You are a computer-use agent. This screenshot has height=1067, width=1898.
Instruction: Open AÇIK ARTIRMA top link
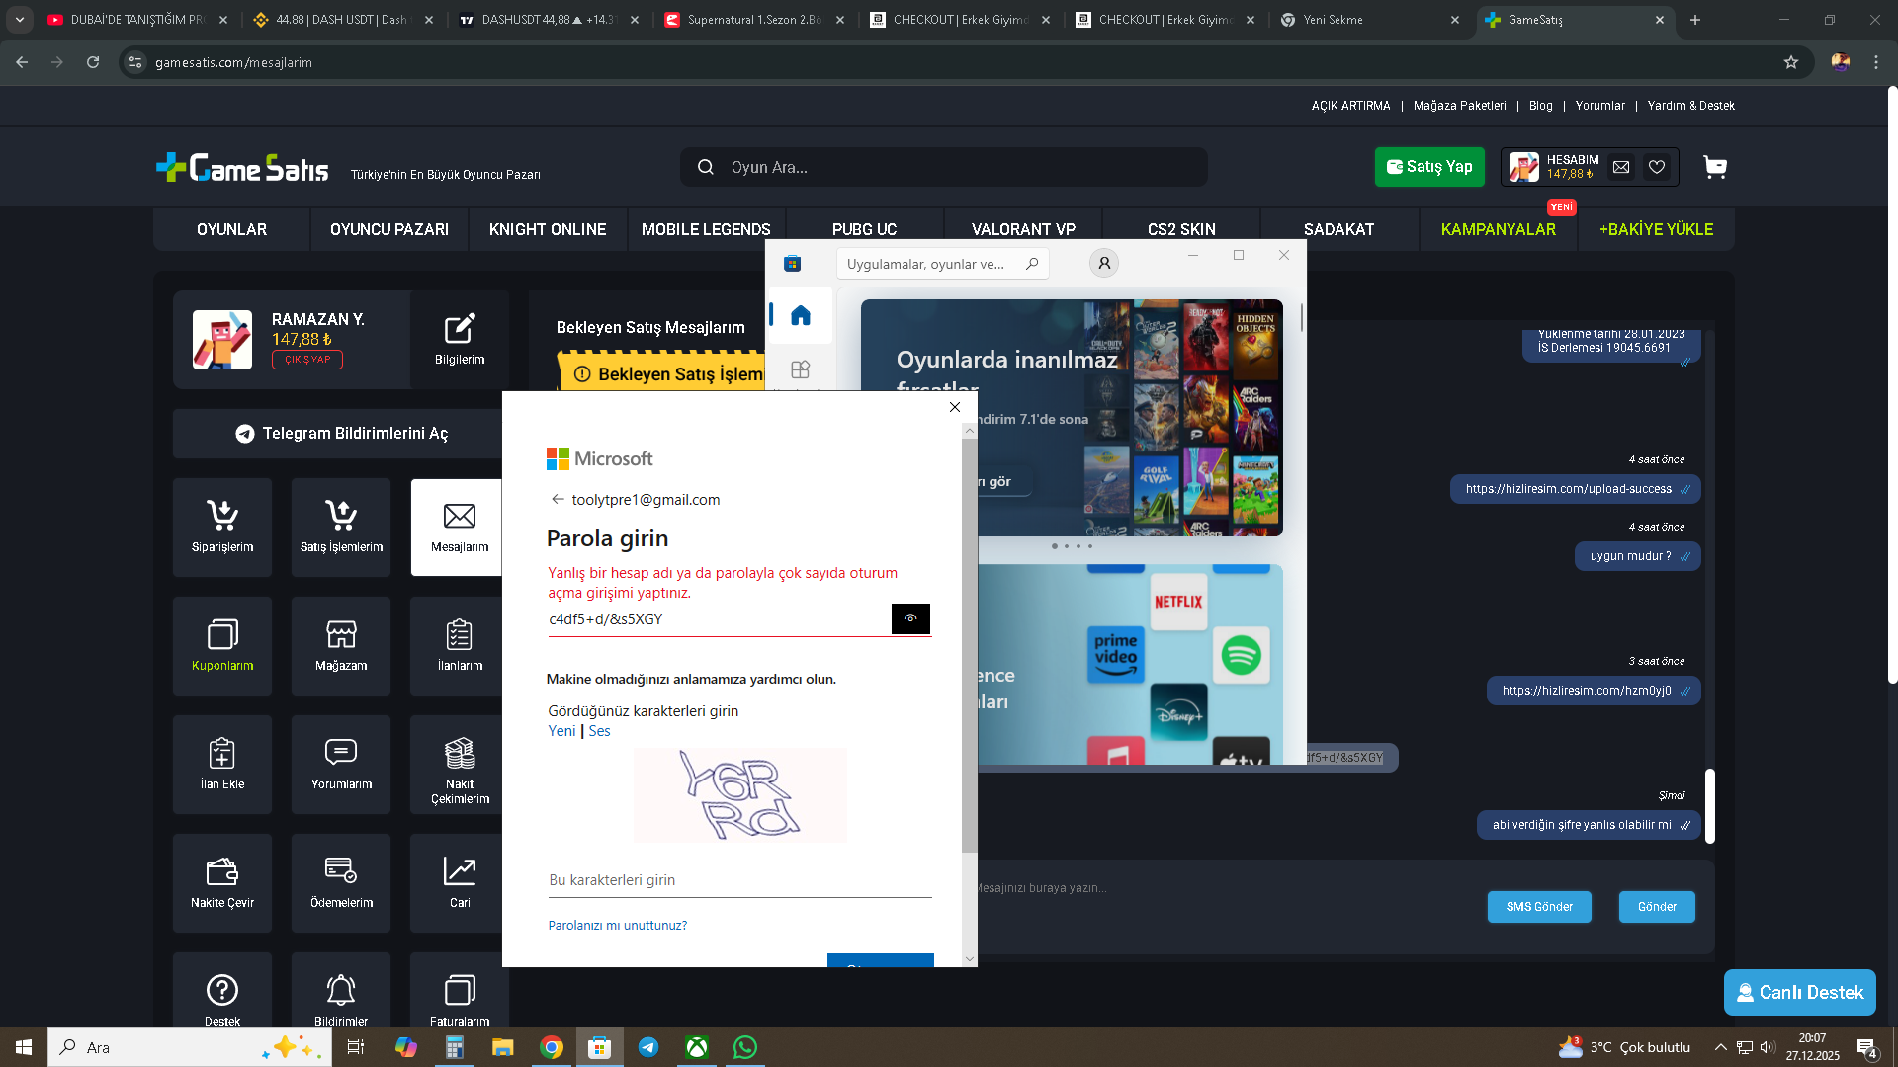click(1350, 106)
